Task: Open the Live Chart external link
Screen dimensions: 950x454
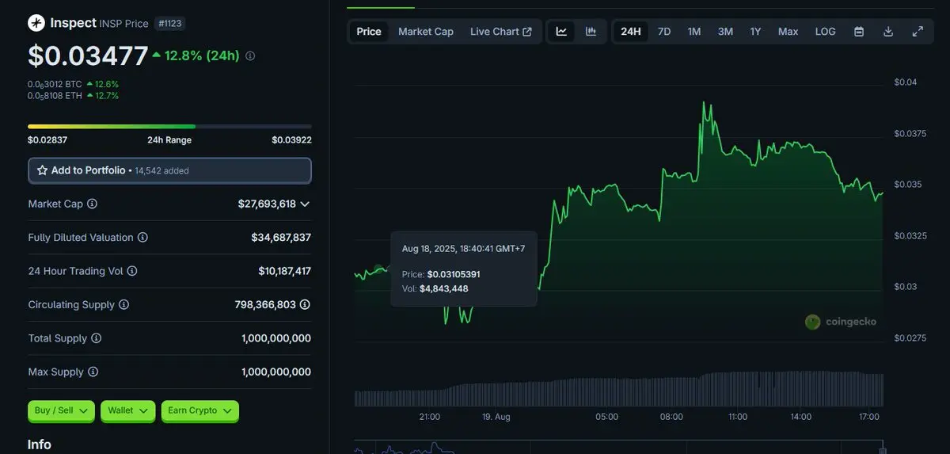Action: point(501,32)
